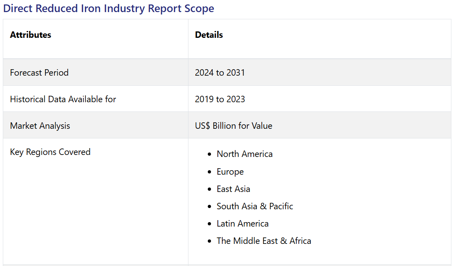Click the bullet beside The Middle East & Africa
The height and width of the screenshot is (266, 453).
(x=209, y=241)
